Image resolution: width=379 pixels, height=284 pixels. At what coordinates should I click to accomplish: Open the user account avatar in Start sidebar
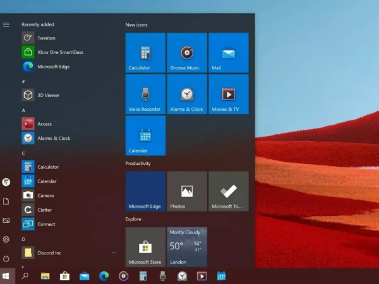coord(6,182)
